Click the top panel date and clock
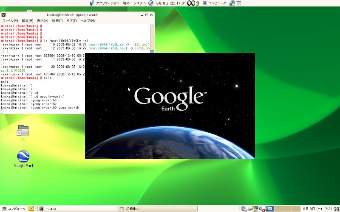This screenshot has width=340, height=212. 171,3
